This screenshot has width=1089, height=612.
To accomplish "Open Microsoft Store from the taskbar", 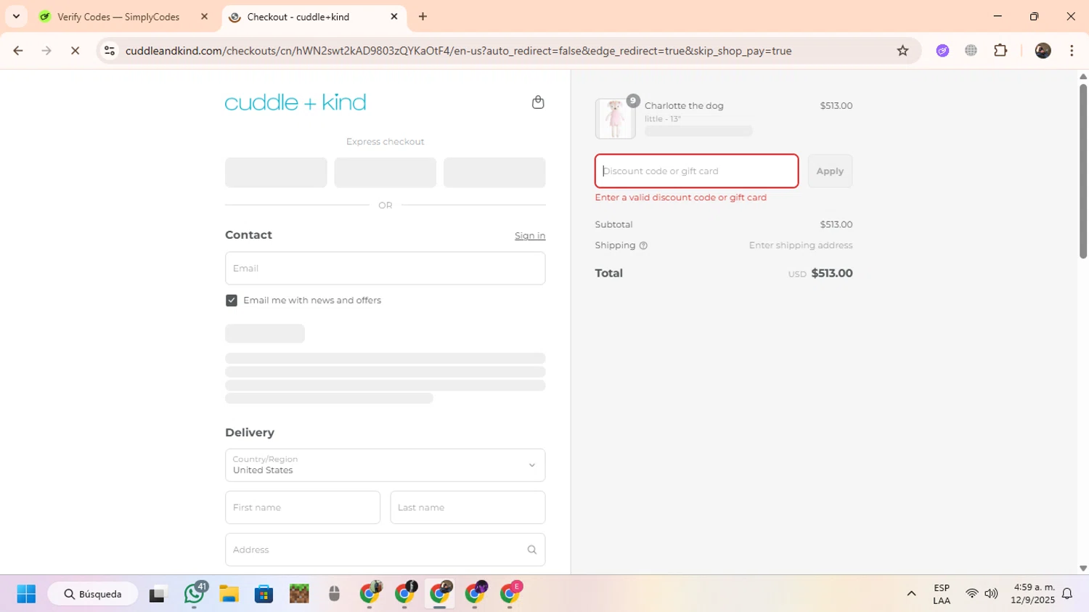I will (x=264, y=594).
